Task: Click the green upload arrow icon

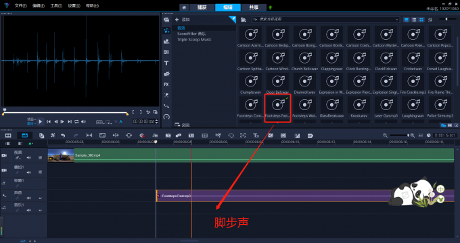Action: [270, 7]
